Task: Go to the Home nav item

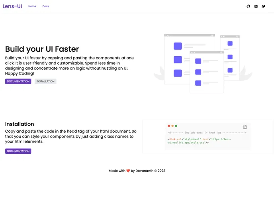Action: pyautogui.click(x=32, y=6)
